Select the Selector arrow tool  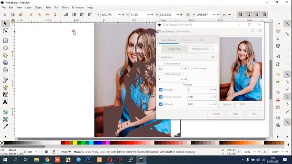point(5,23)
